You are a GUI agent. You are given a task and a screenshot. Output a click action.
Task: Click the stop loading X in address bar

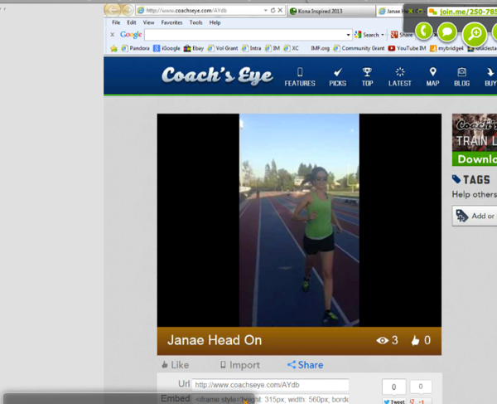pos(280,11)
